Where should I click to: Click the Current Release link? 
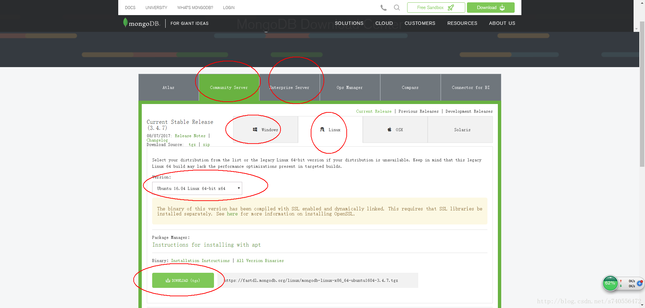coord(374,111)
